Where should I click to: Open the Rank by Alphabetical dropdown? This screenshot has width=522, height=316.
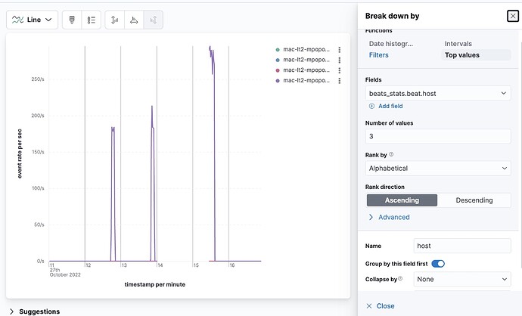click(x=438, y=169)
